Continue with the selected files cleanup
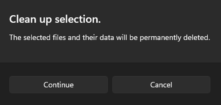221x105 pixels. tap(58, 85)
